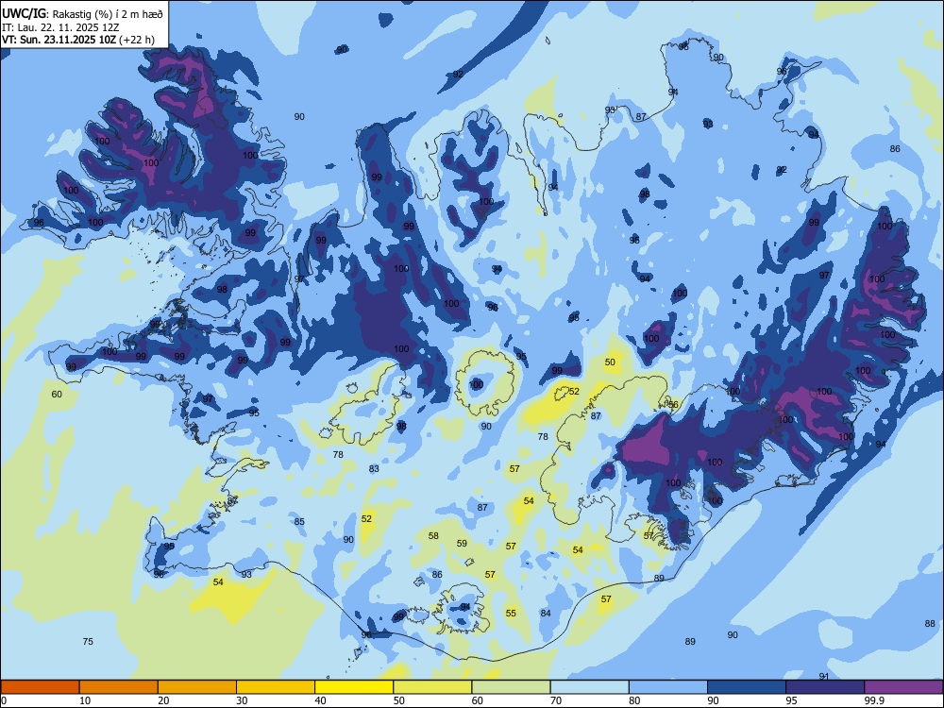944x708 pixels.
Task: Click the map value '83'
Action: [x=375, y=468]
